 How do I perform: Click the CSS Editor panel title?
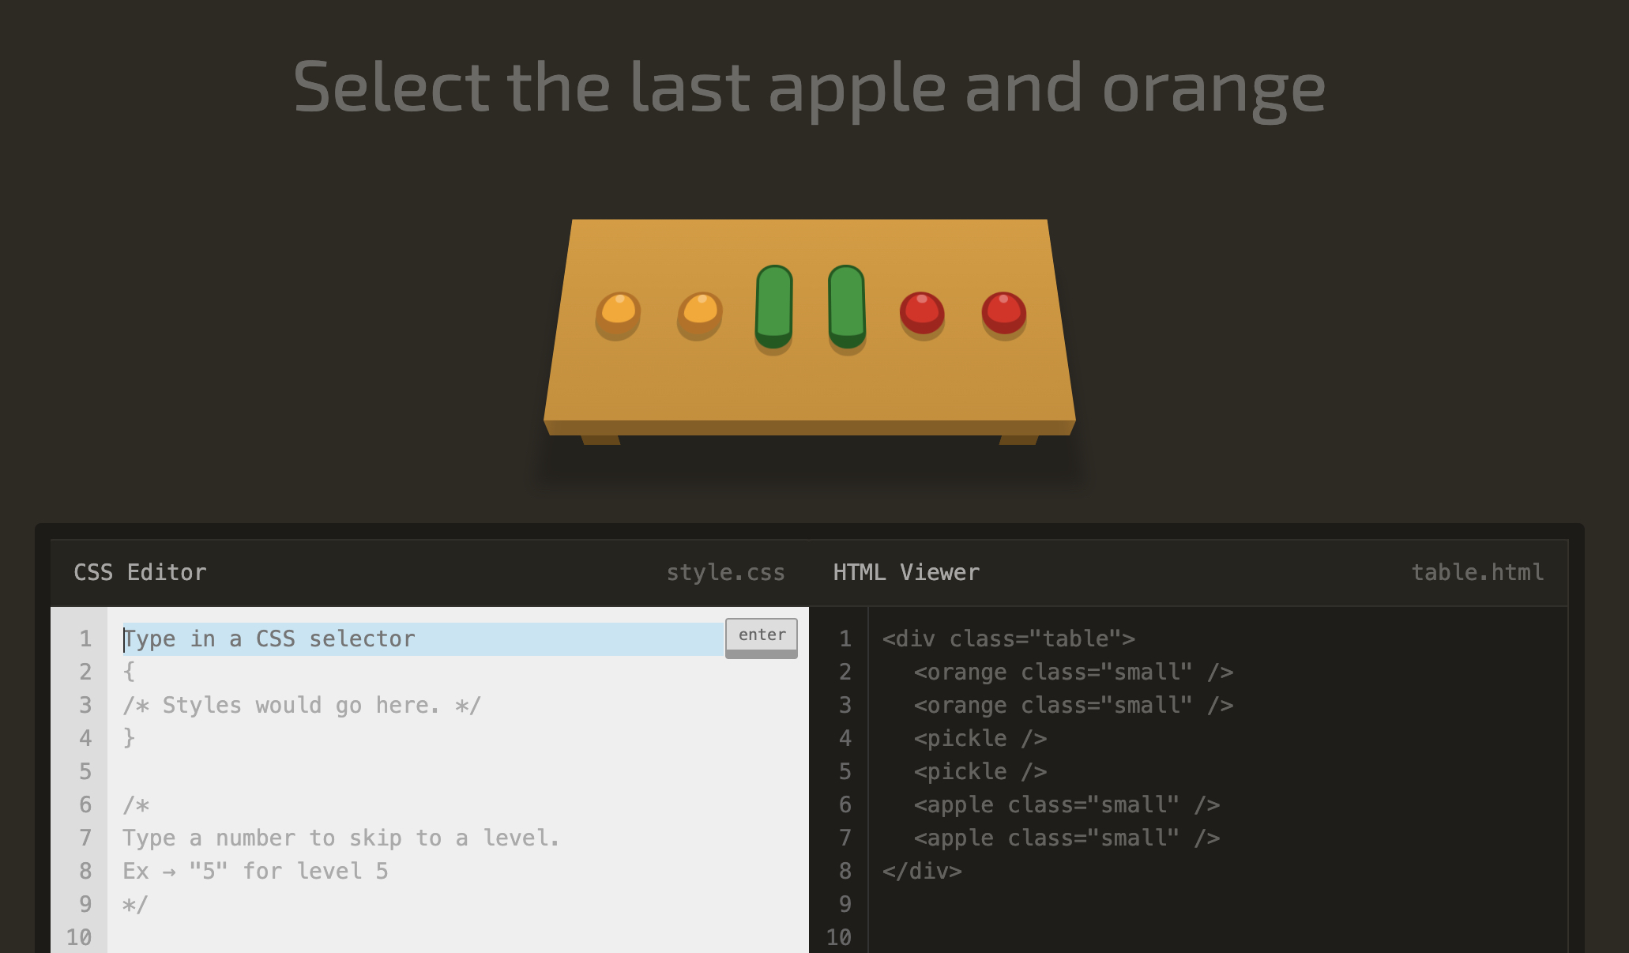140,572
